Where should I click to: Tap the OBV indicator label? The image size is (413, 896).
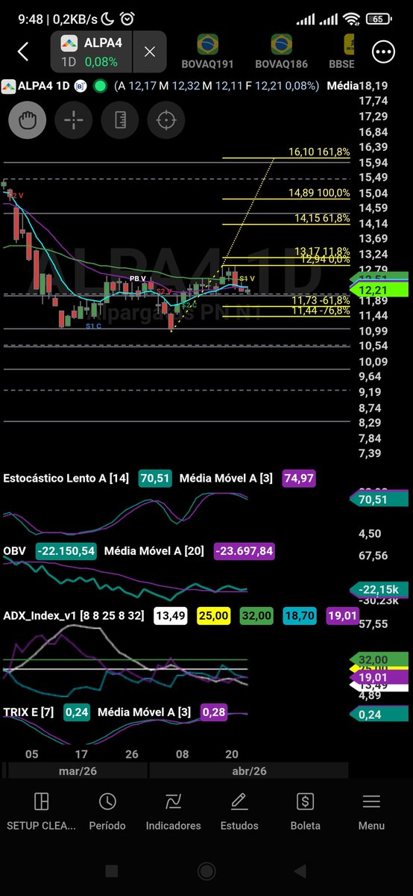[15, 551]
